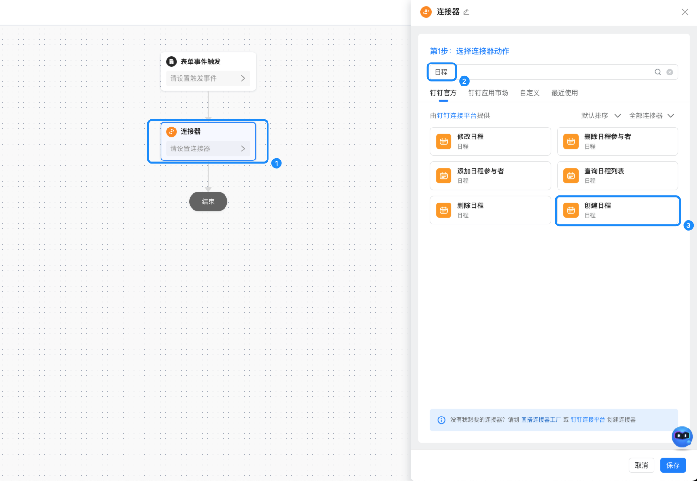Select the 修改日程 connector action card
The image size is (697, 481).
click(490, 141)
